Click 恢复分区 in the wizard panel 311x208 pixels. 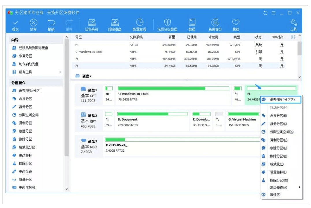pyautogui.click(x=25, y=56)
